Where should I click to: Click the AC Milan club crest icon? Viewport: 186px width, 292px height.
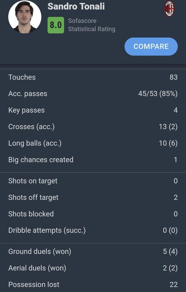[x=169, y=9]
